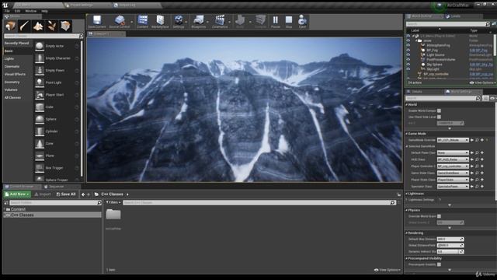Select the Paint mode brush icon

[x=24, y=26]
